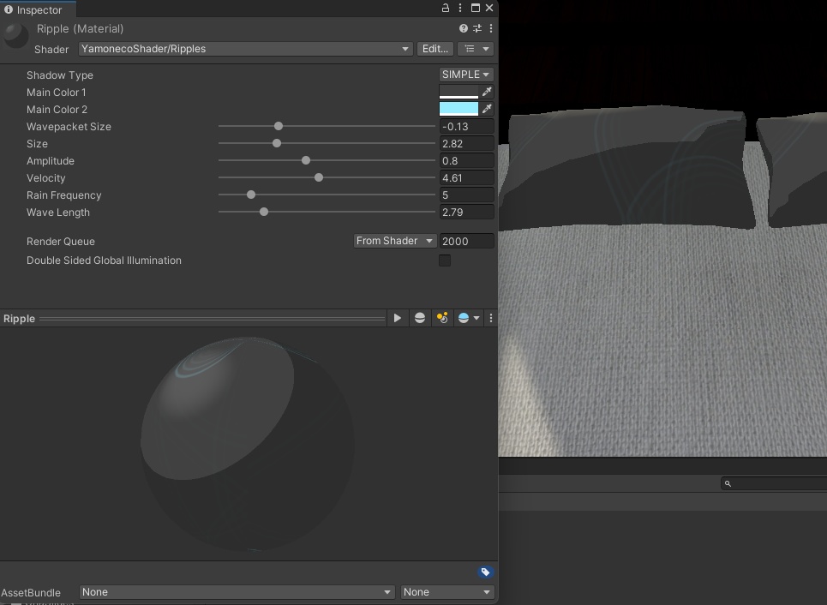Open the Inspector tab options menu
This screenshot has width=827, height=605.
point(461,8)
